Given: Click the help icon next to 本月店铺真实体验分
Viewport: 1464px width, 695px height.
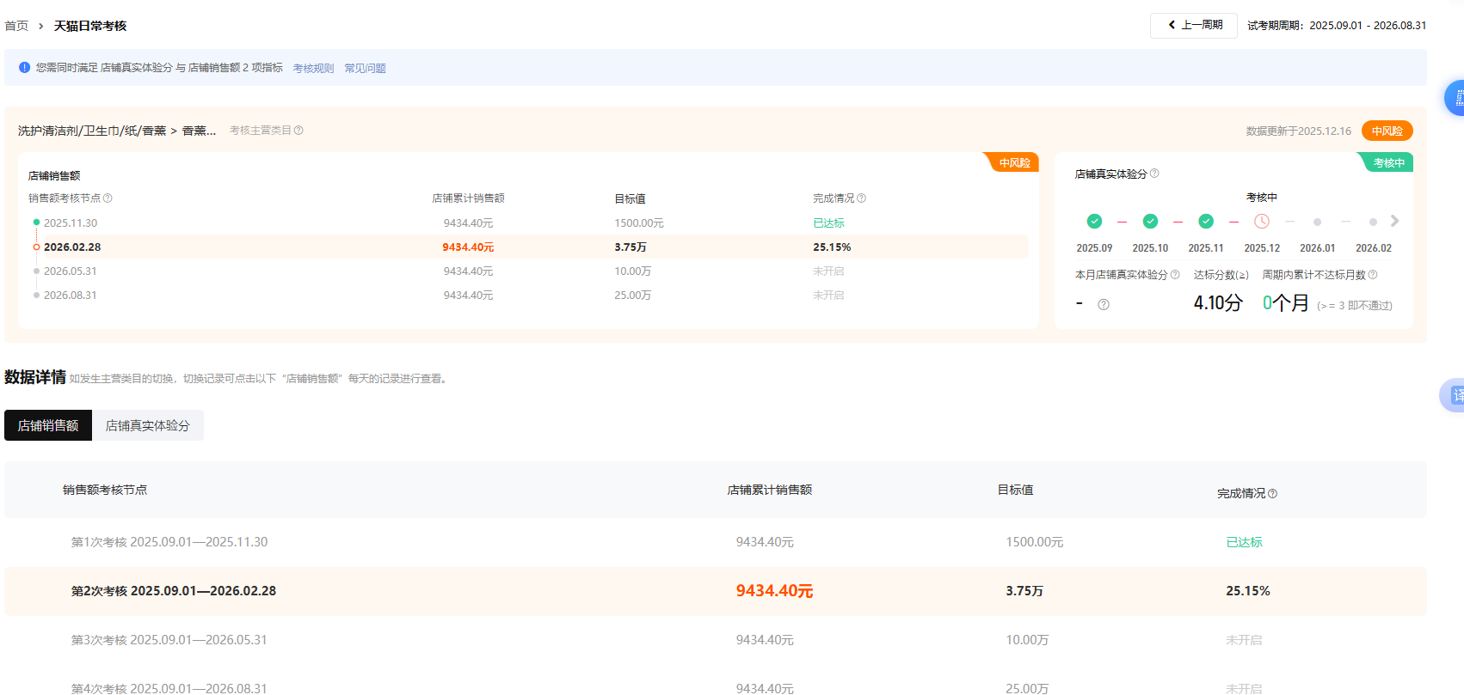Looking at the screenshot, I should point(1175,275).
